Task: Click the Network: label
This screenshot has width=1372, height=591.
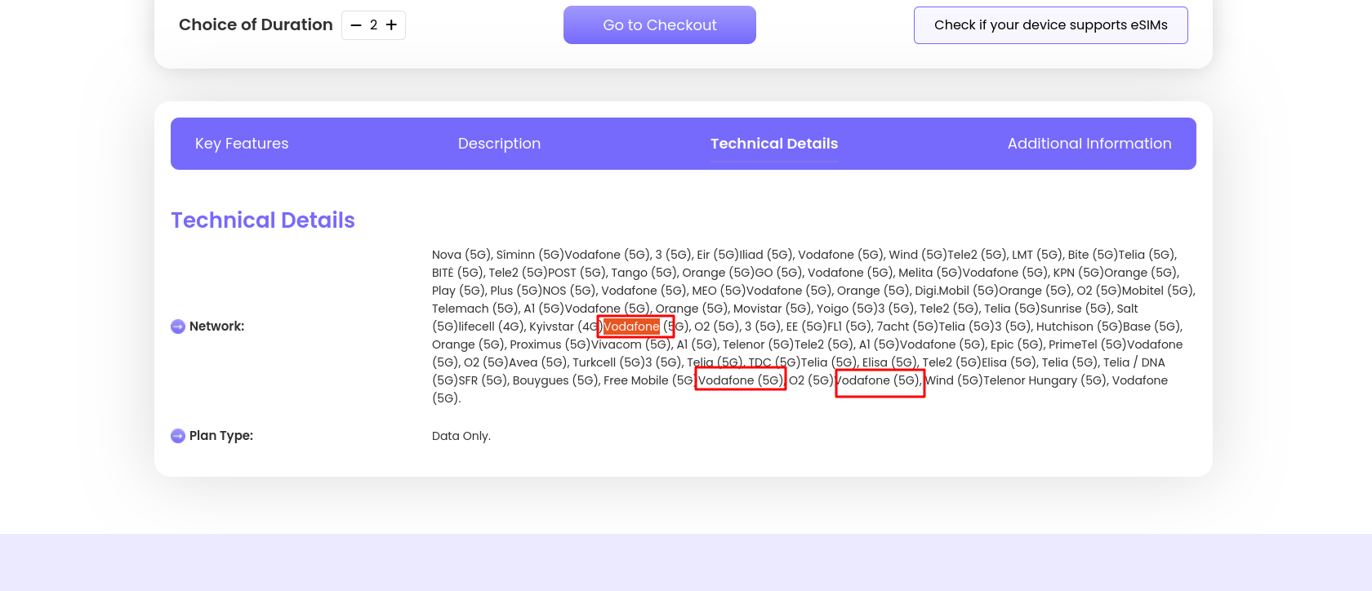Action: coord(217,327)
